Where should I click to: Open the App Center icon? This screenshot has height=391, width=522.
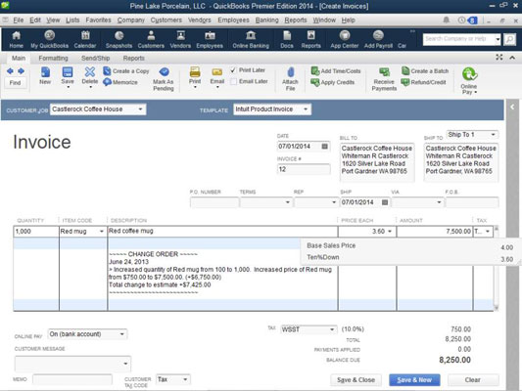click(x=345, y=35)
